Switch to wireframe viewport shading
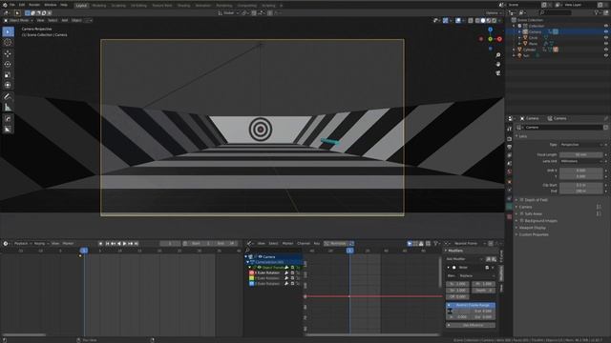This screenshot has height=343, width=611. tap(477, 20)
